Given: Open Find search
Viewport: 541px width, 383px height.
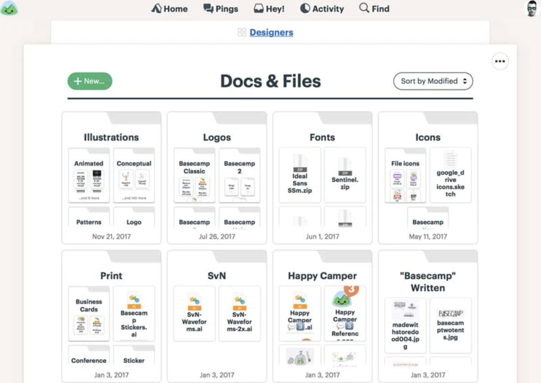Looking at the screenshot, I should 374,9.
